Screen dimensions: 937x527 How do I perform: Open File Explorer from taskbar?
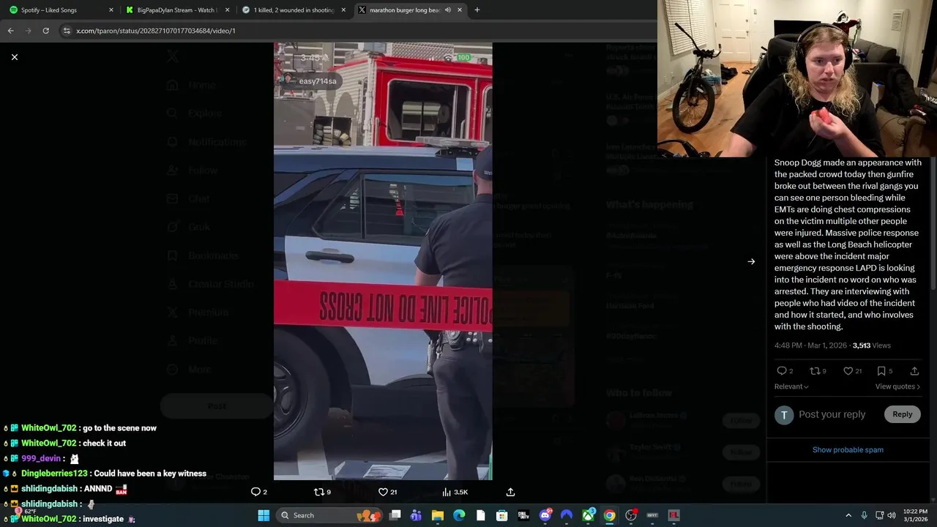[438, 515]
